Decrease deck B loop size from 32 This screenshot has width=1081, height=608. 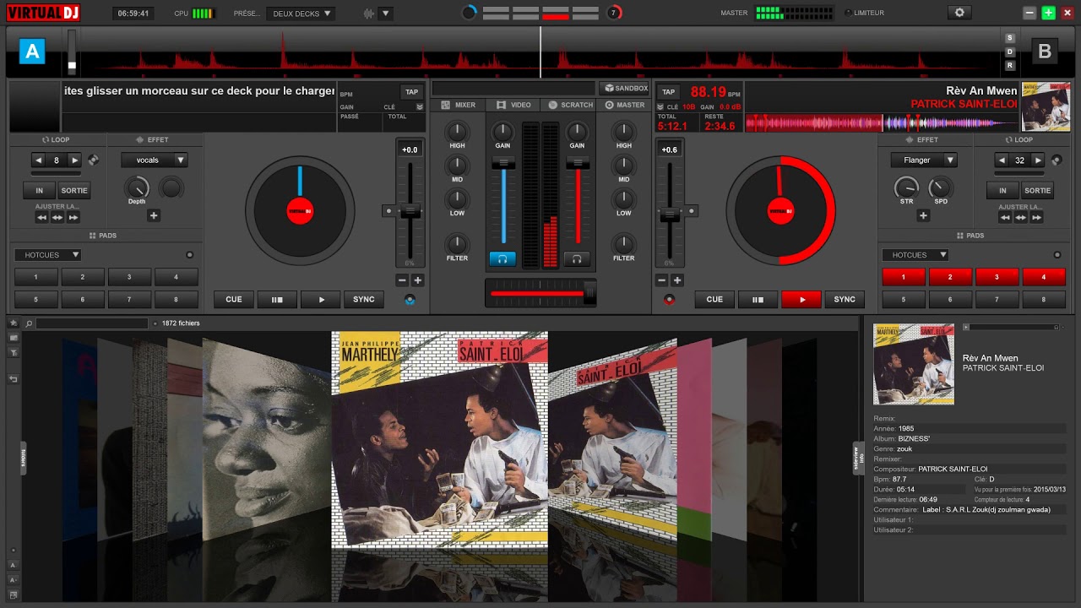click(1002, 160)
